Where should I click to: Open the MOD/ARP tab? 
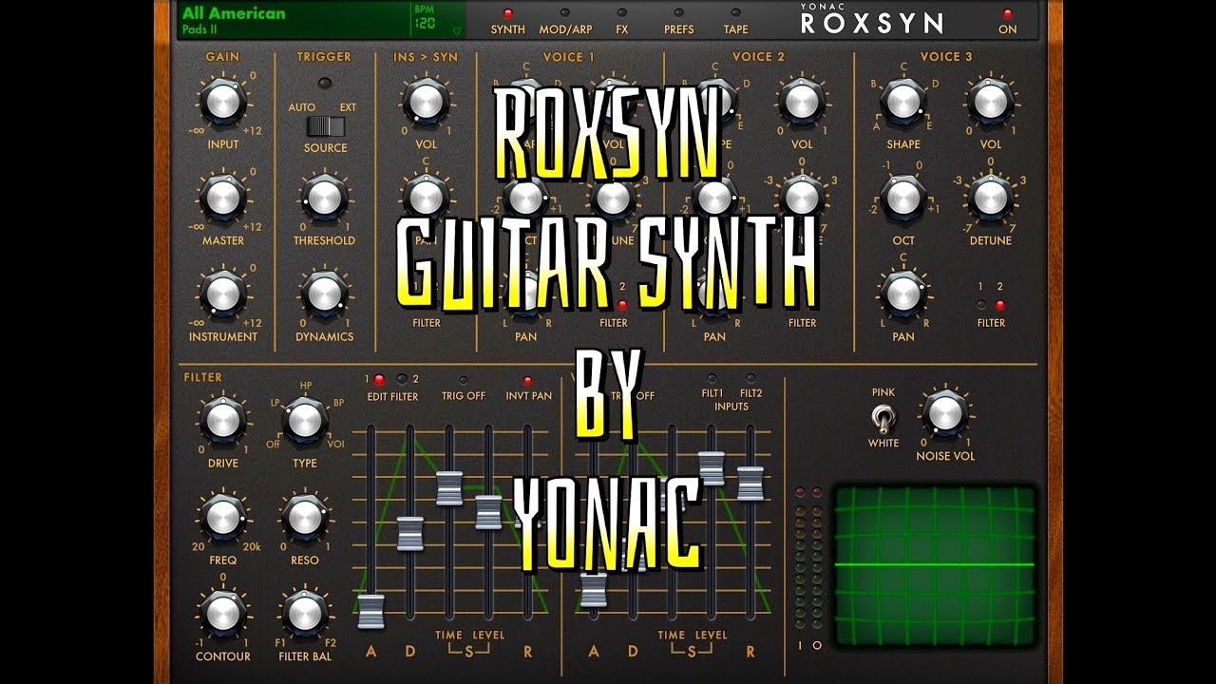[x=565, y=21]
